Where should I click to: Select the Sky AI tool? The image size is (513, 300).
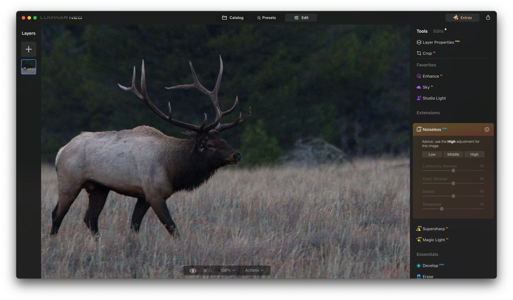(427, 87)
